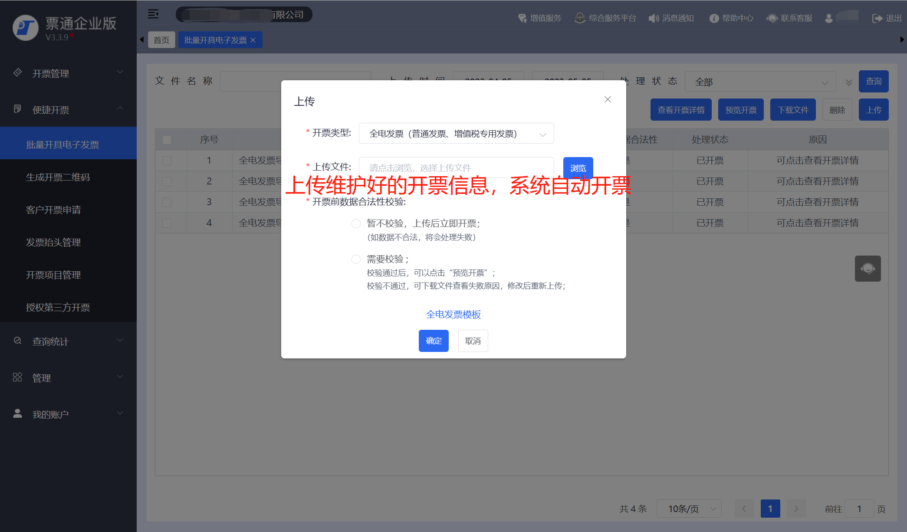Open 客户开票申请 in sidebar
Viewport: 907px width, 532px height.
click(x=68, y=210)
